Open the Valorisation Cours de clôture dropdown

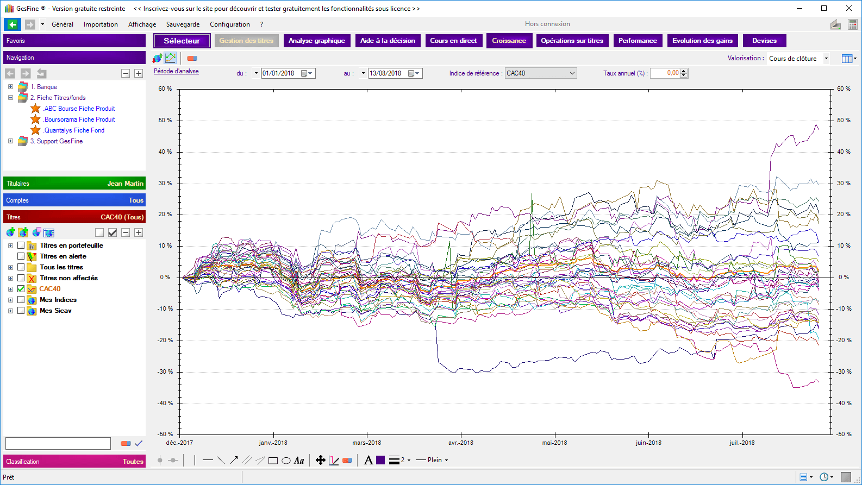(x=826, y=58)
